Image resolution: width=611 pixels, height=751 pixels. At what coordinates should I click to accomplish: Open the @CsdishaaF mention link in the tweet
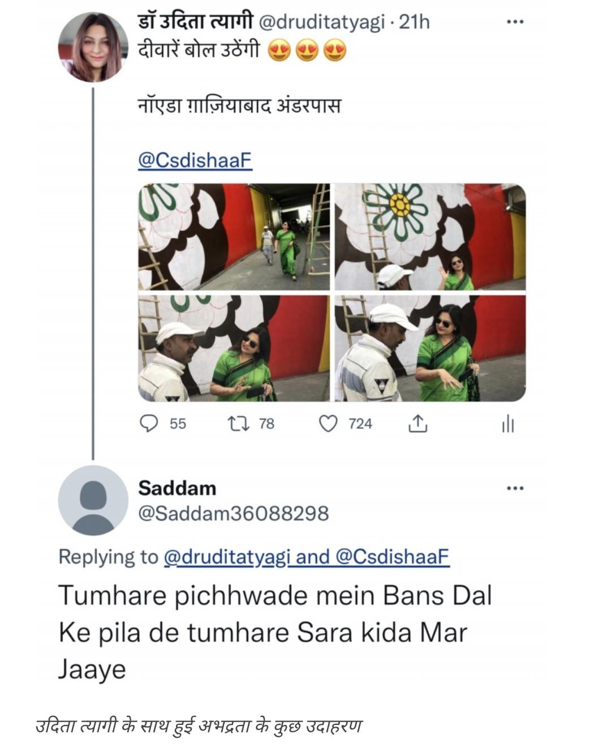pos(195,160)
